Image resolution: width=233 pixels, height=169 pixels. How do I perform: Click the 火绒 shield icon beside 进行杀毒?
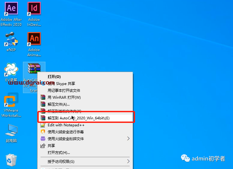[43, 132]
